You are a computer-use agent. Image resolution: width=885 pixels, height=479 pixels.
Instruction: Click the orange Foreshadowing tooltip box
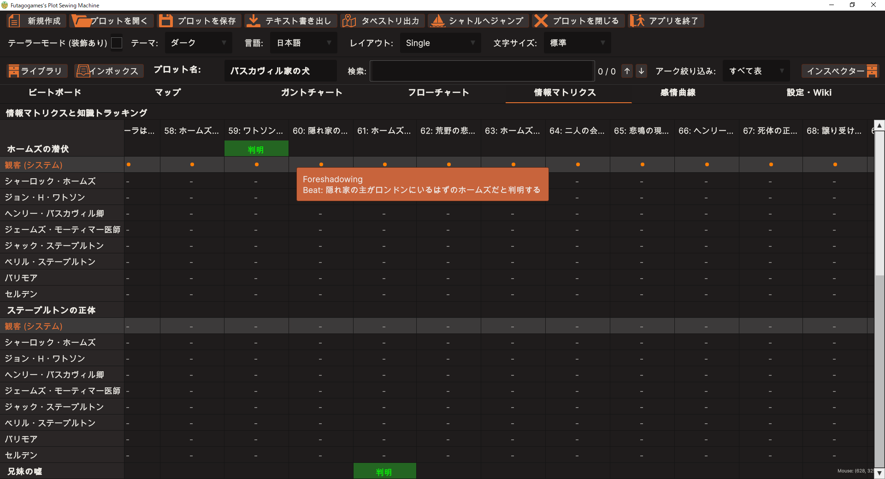pyautogui.click(x=422, y=184)
